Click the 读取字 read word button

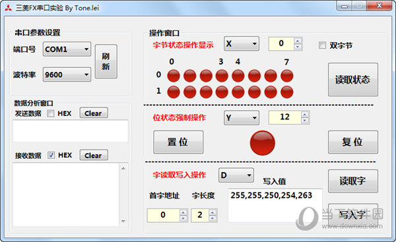(353, 181)
